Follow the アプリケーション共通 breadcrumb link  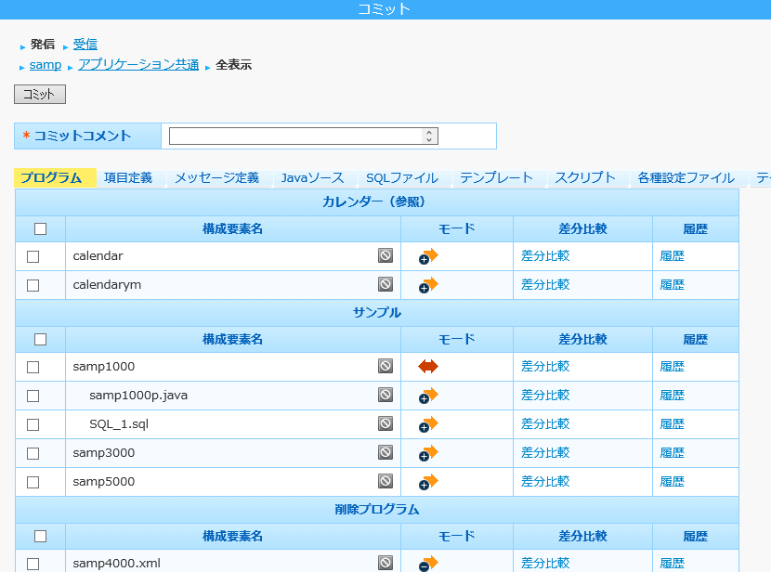click(138, 65)
